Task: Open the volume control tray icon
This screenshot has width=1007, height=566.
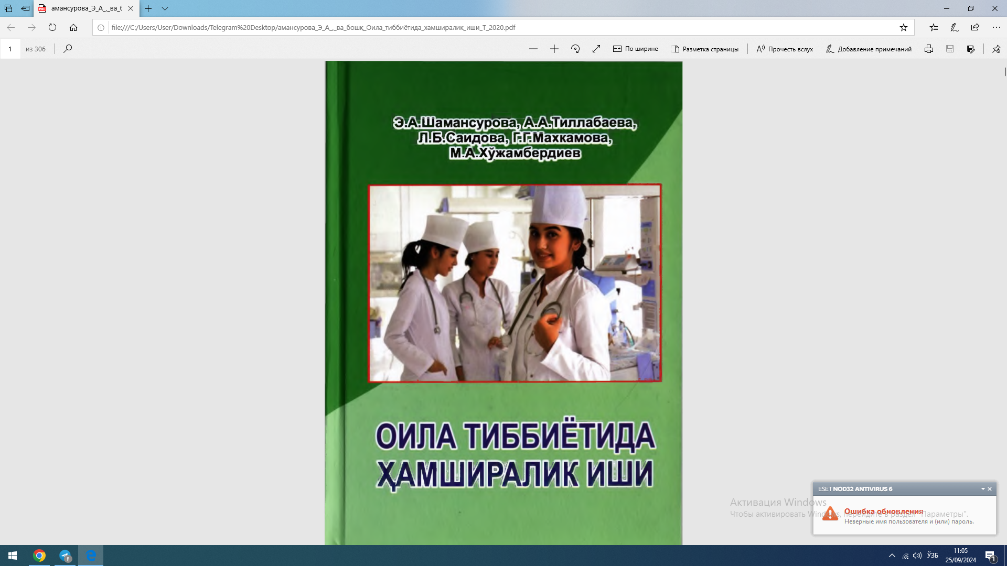Action: pos(917,556)
